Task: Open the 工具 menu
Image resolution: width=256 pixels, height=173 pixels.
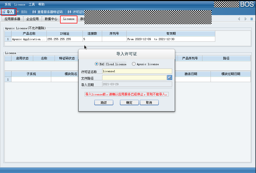Action: pyautogui.click(x=32, y=4)
